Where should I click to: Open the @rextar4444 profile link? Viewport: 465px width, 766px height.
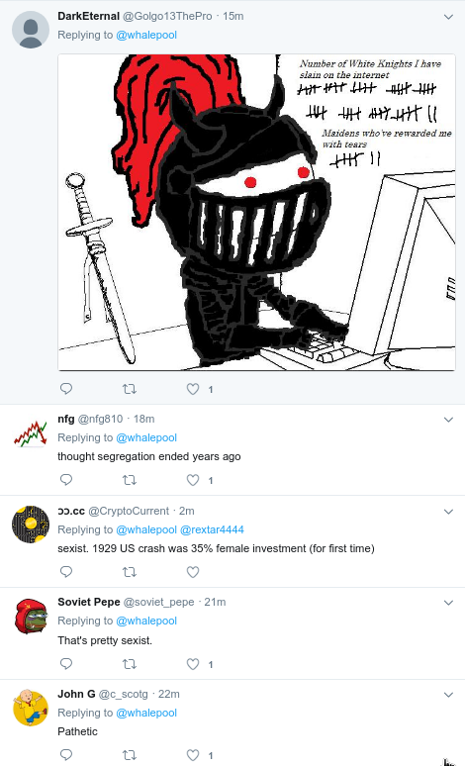[x=212, y=529]
